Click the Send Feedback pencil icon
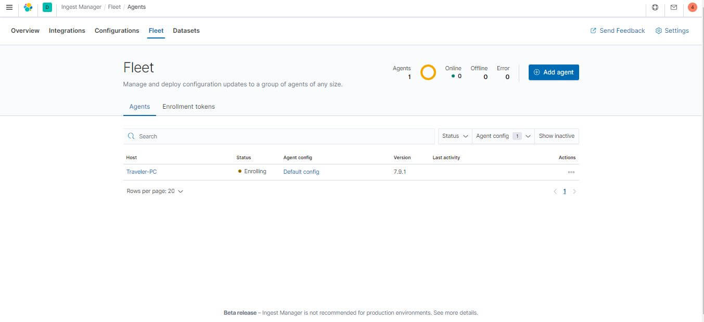This screenshot has height=322, width=704. [x=593, y=30]
